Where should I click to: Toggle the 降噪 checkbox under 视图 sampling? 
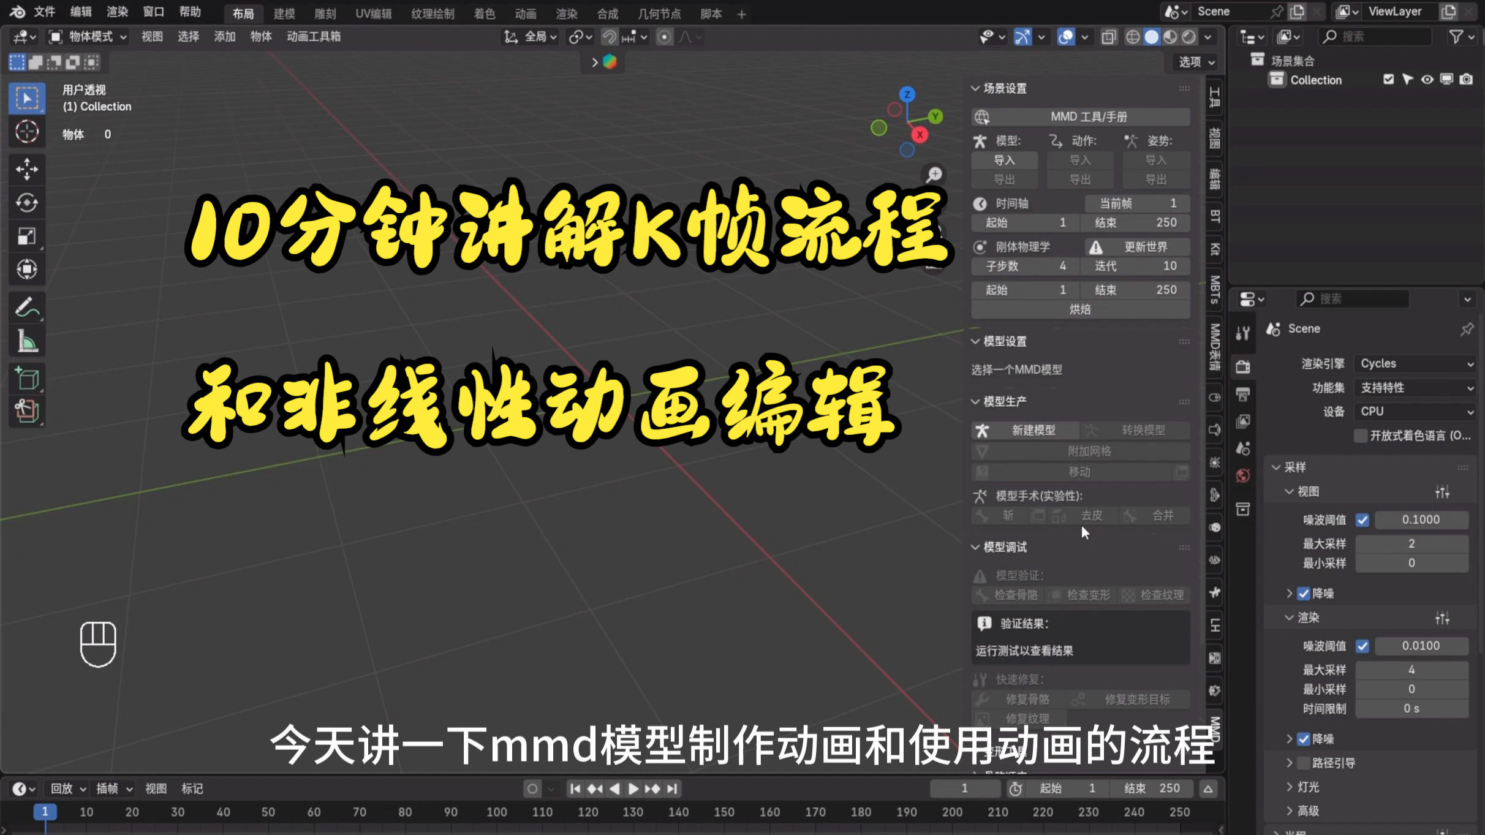(1302, 593)
